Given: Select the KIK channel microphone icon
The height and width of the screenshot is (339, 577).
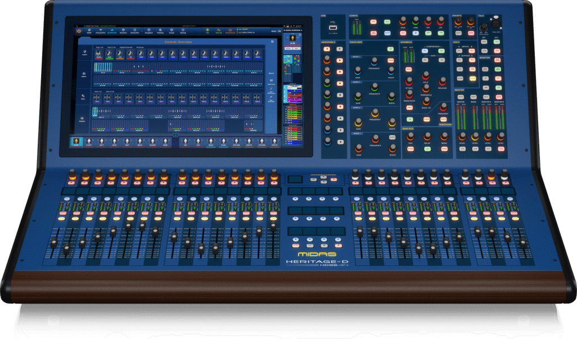Looking at the screenshot, I should coord(77,142).
